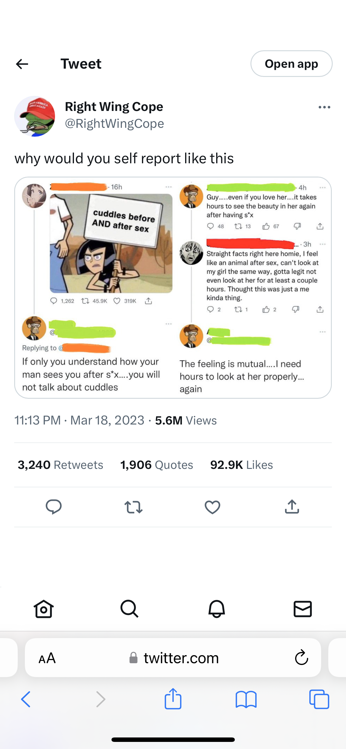Switch to the Search tab
The height and width of the screenshot is (749, 346).
coord(130,609)
